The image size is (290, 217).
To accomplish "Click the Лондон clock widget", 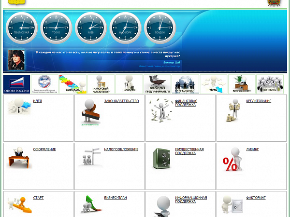I will pos(160,27).
